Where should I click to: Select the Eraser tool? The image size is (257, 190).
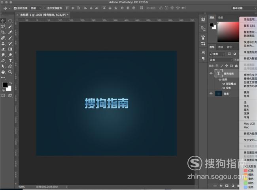(3, 49)
